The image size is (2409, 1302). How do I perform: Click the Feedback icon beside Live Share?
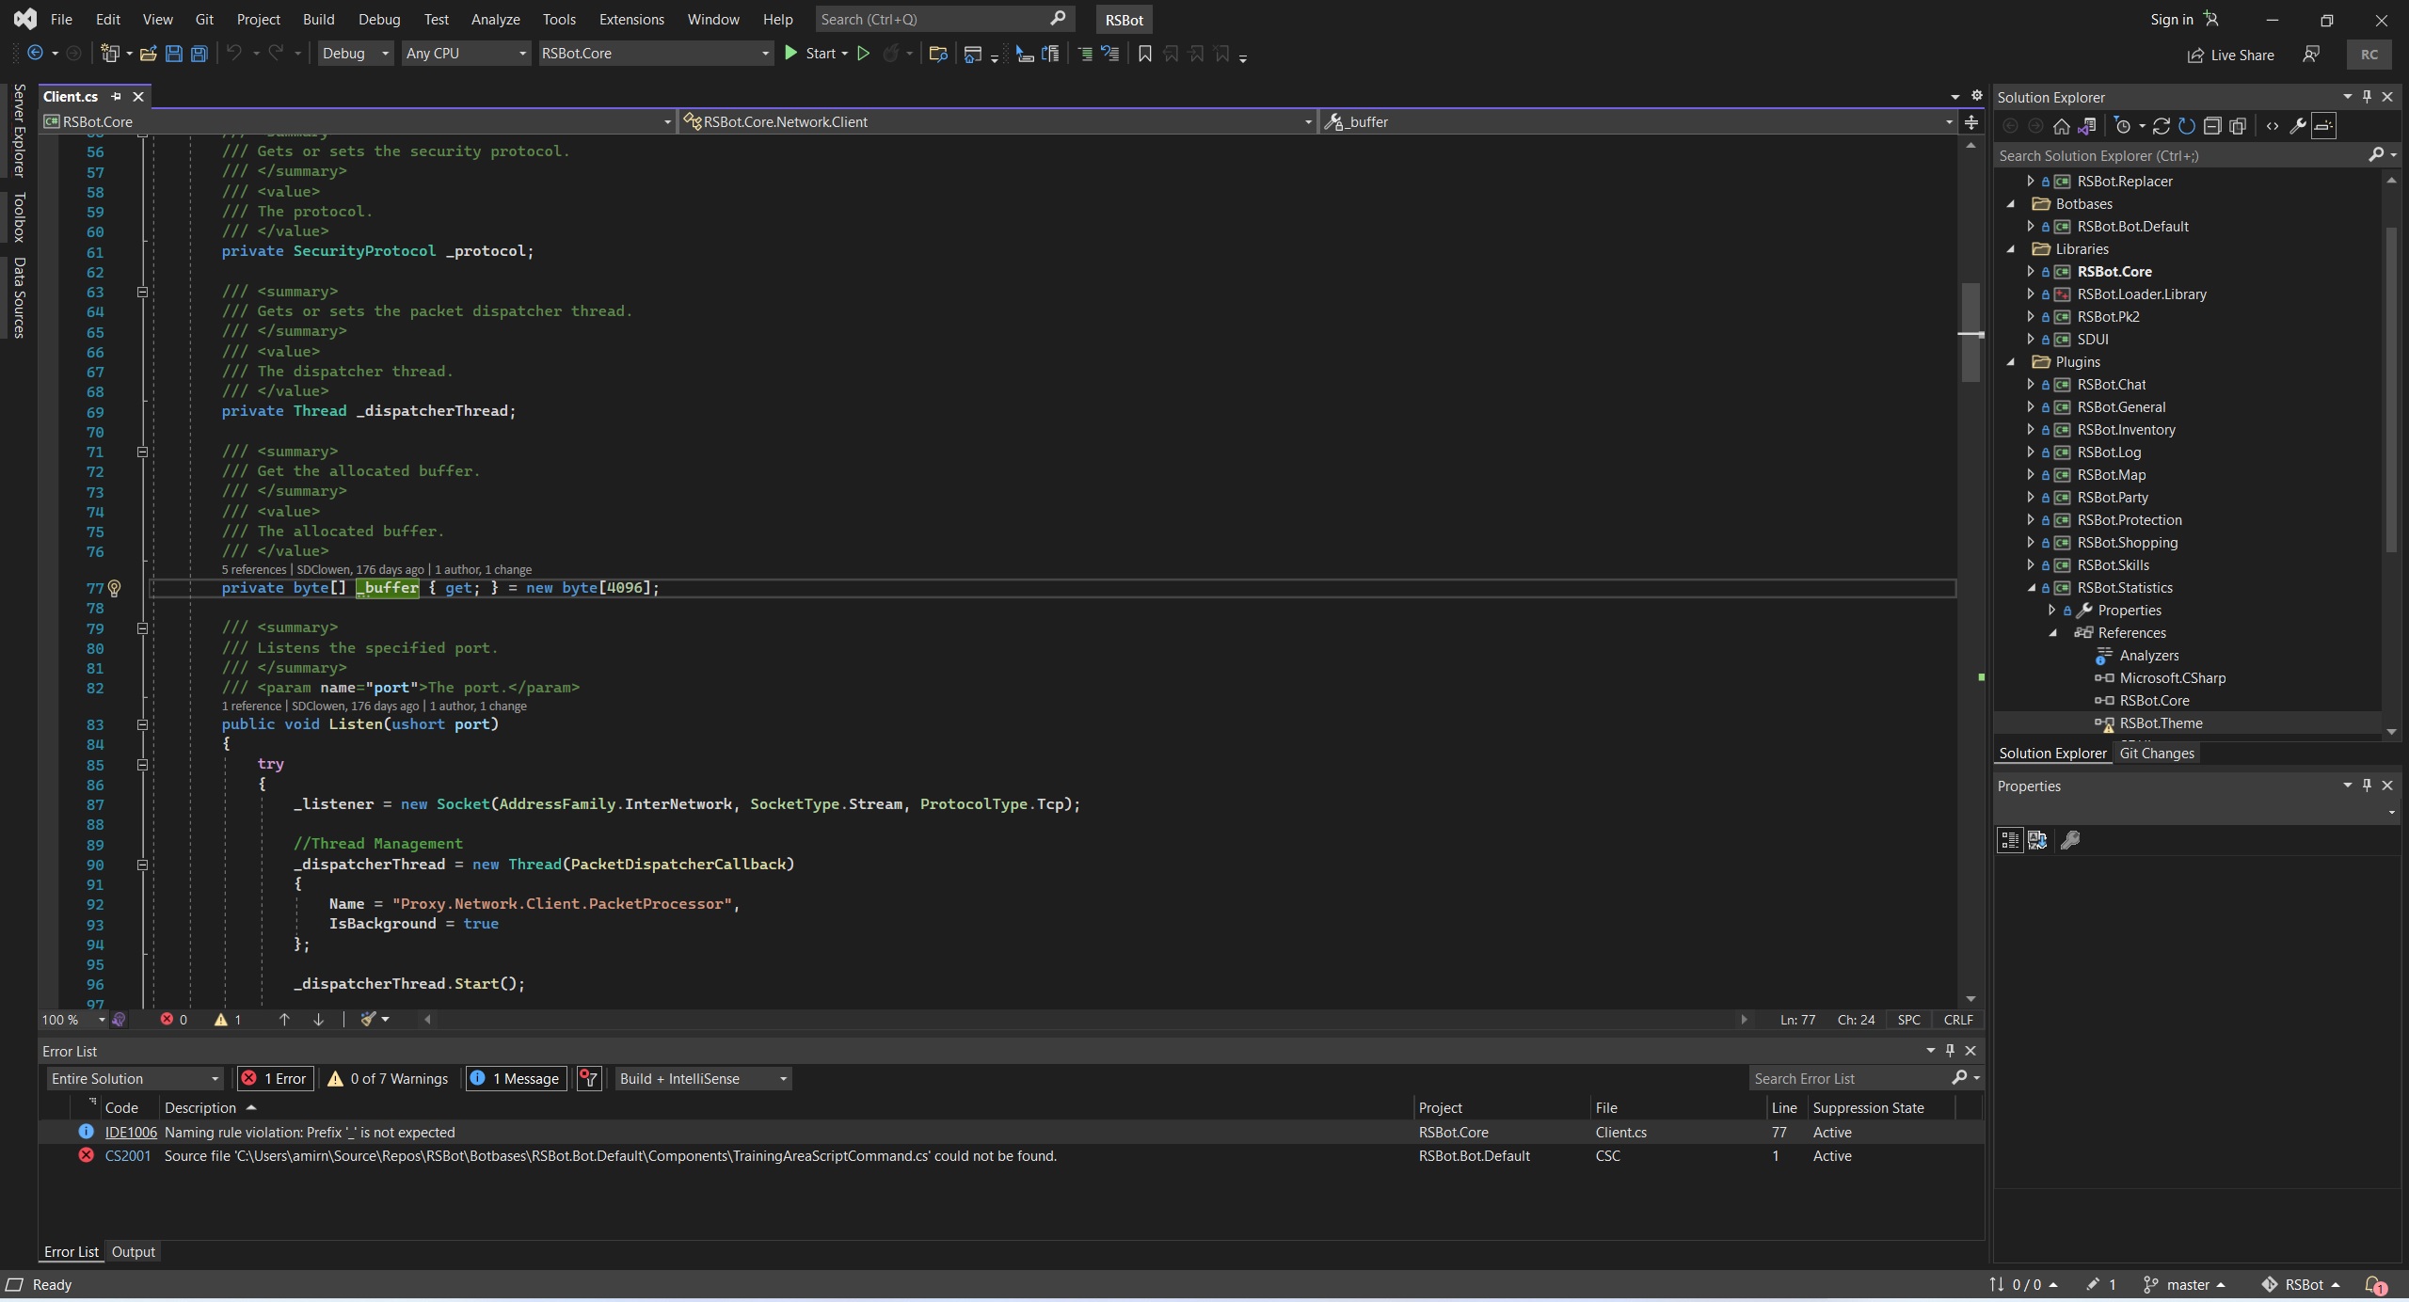pos(2311,55)
